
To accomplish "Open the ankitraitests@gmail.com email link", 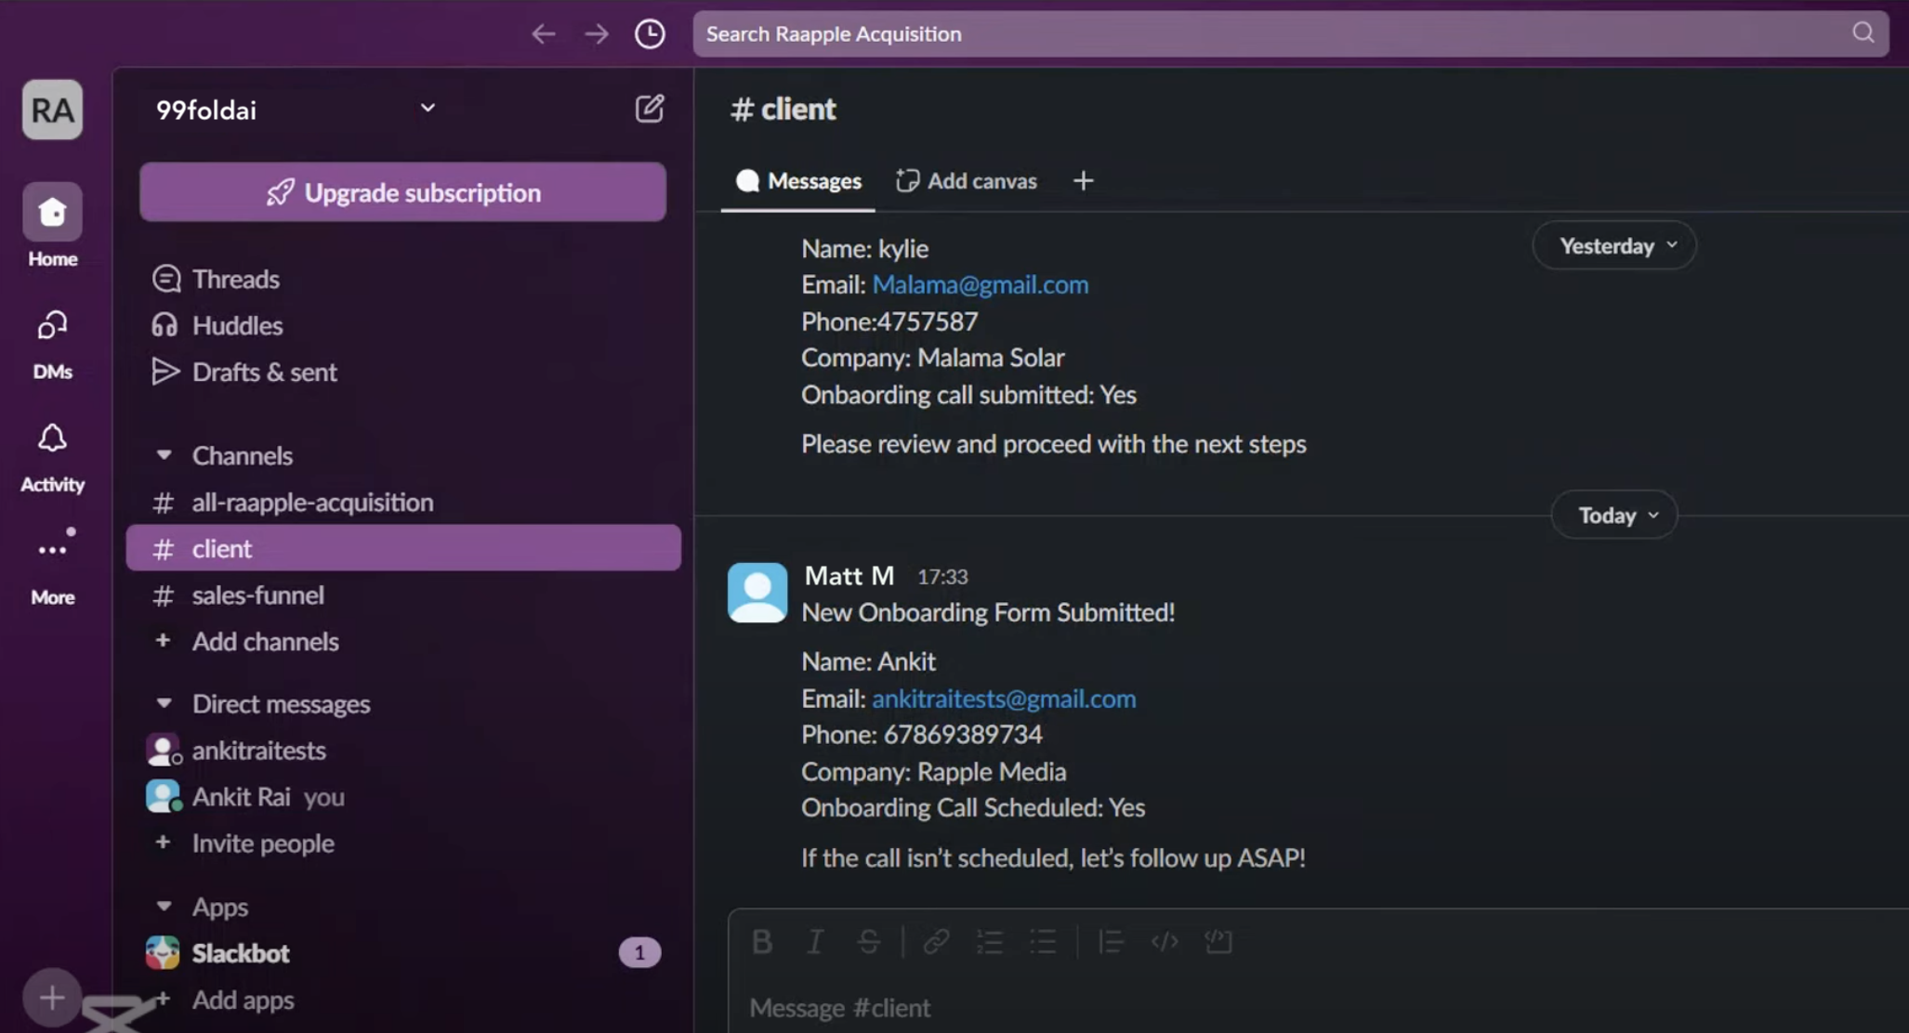I will [x=1004, y=699].
